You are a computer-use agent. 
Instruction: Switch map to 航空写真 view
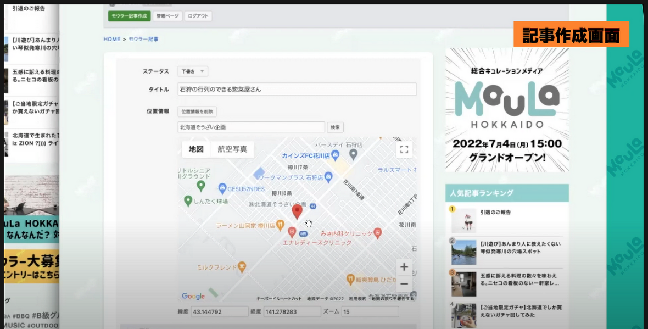(x=232, y=149)
